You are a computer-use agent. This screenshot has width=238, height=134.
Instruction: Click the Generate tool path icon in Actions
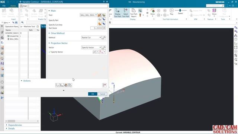coord(57,85)
